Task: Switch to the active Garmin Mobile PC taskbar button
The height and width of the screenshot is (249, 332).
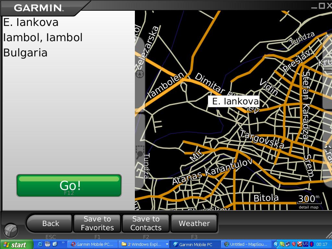Action: coord(195,244)
